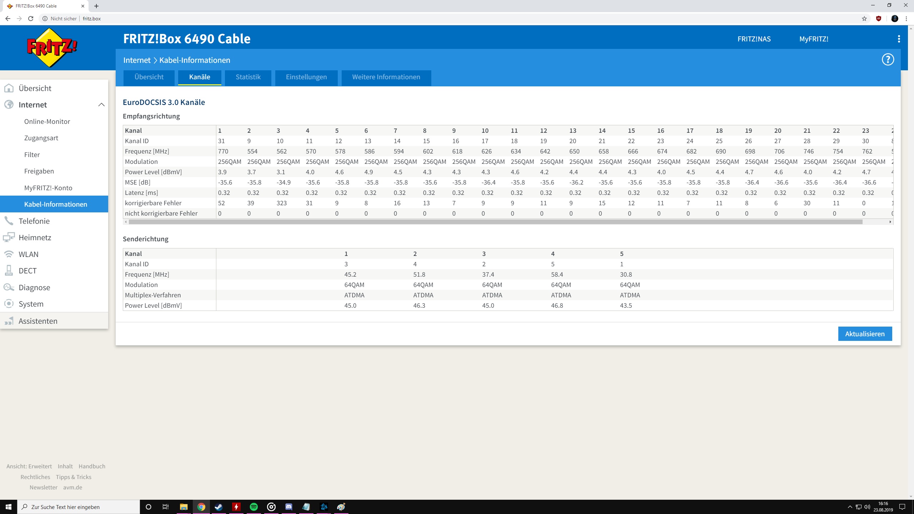The image size is (914, 514).
Task: Expand the System menu section
Action: [31, 304]
